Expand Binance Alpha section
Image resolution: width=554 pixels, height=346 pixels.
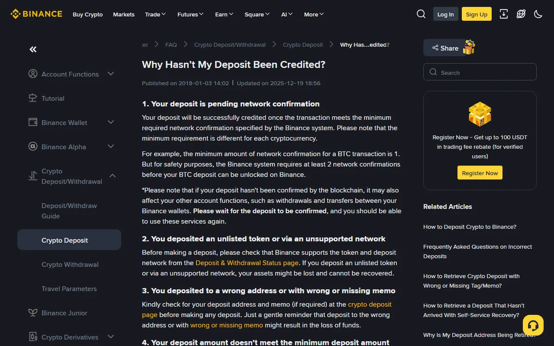pos(111,147)
